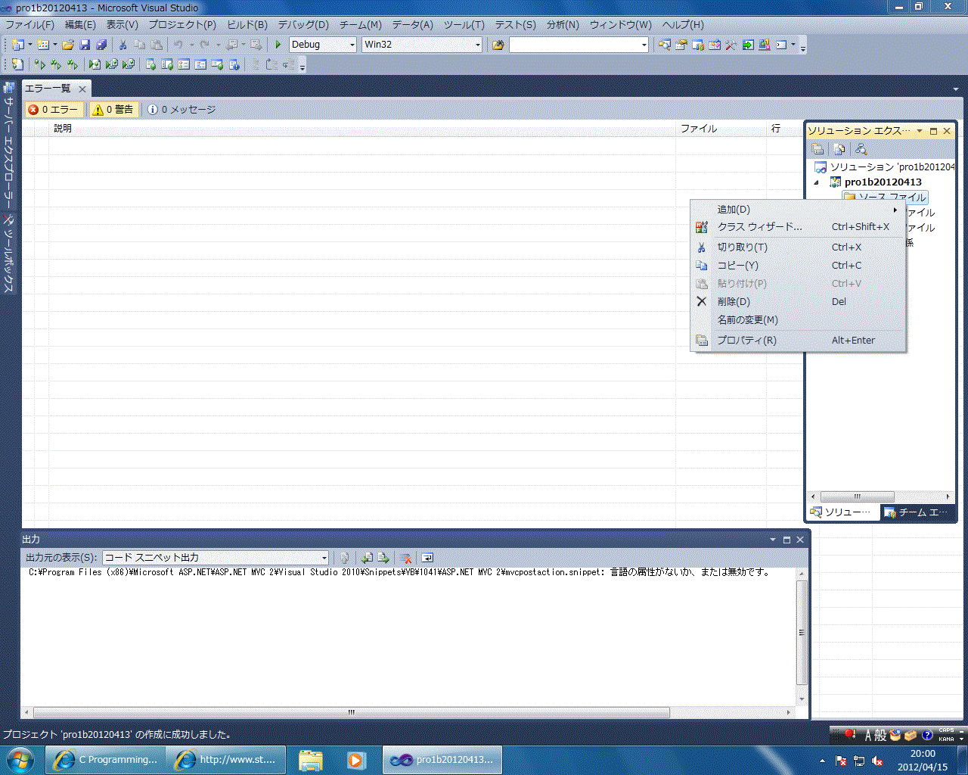Click the Save All icon
This screenshot has width=968, height=775.
101,45
